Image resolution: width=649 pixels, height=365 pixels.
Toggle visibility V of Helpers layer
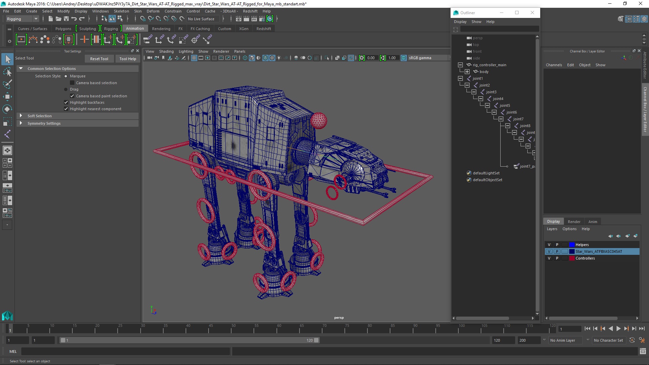549,245
